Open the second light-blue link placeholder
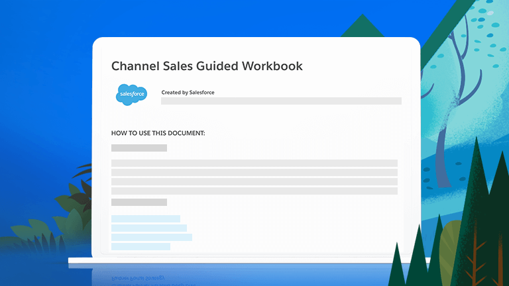This screenshot has height=286, width=509. point(149,228)
